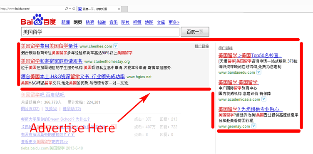This screenshot has height=154, width=313.
Task: Expand the 更多» navigation link
Action: [x=174, y=22]
